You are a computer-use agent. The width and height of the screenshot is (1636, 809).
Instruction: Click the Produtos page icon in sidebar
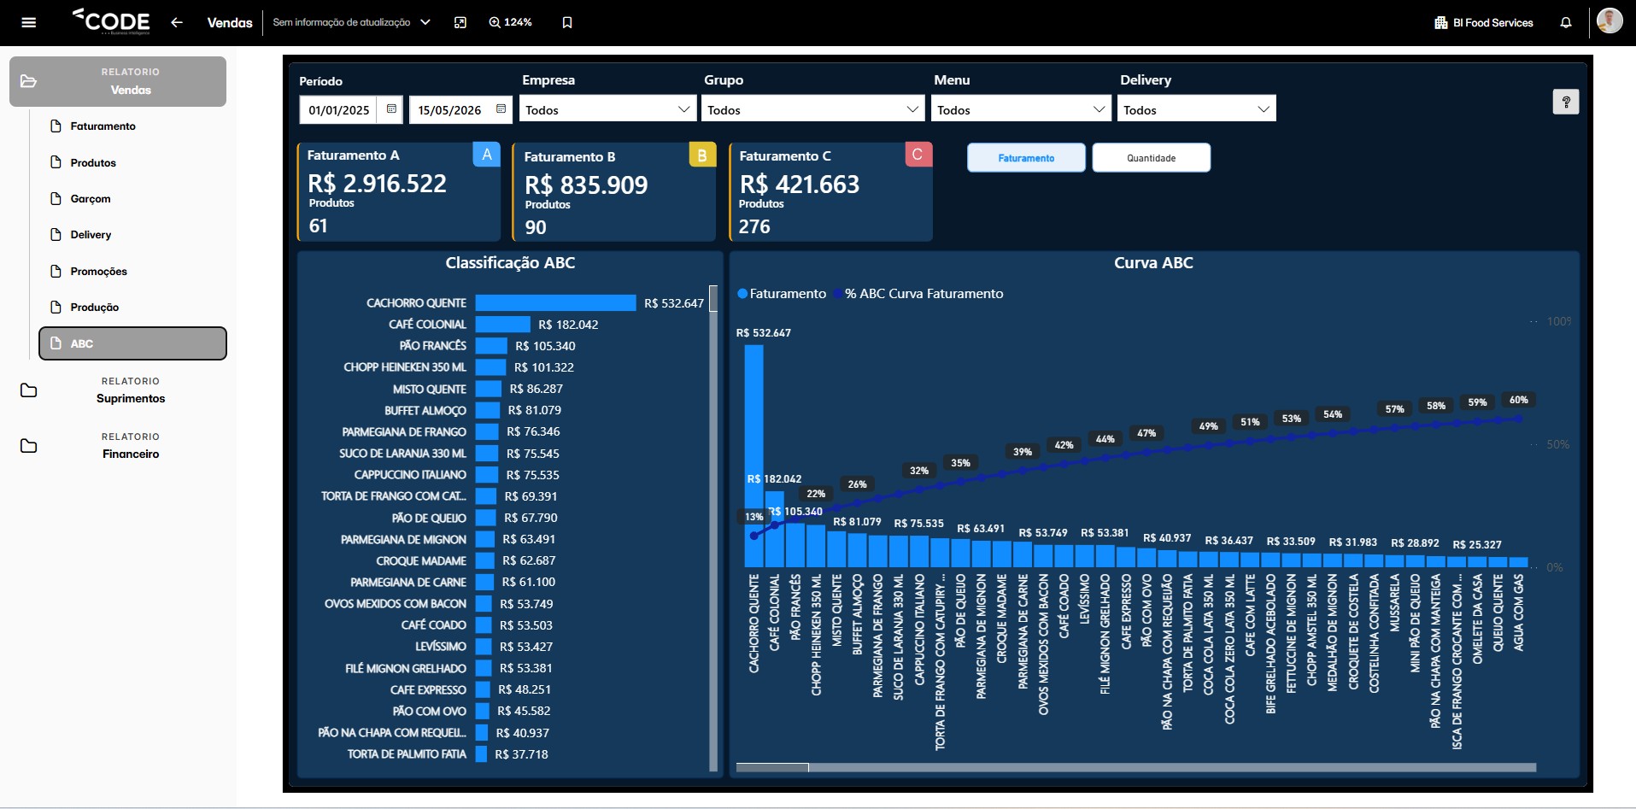pos(56,162)
